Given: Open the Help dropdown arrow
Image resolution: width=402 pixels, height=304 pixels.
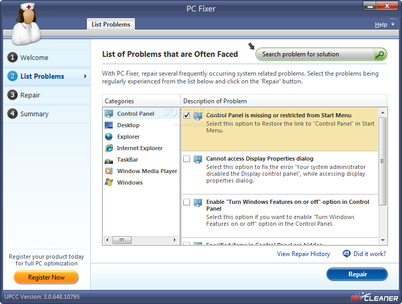Looking at the screenshot, I should point(393,25).
